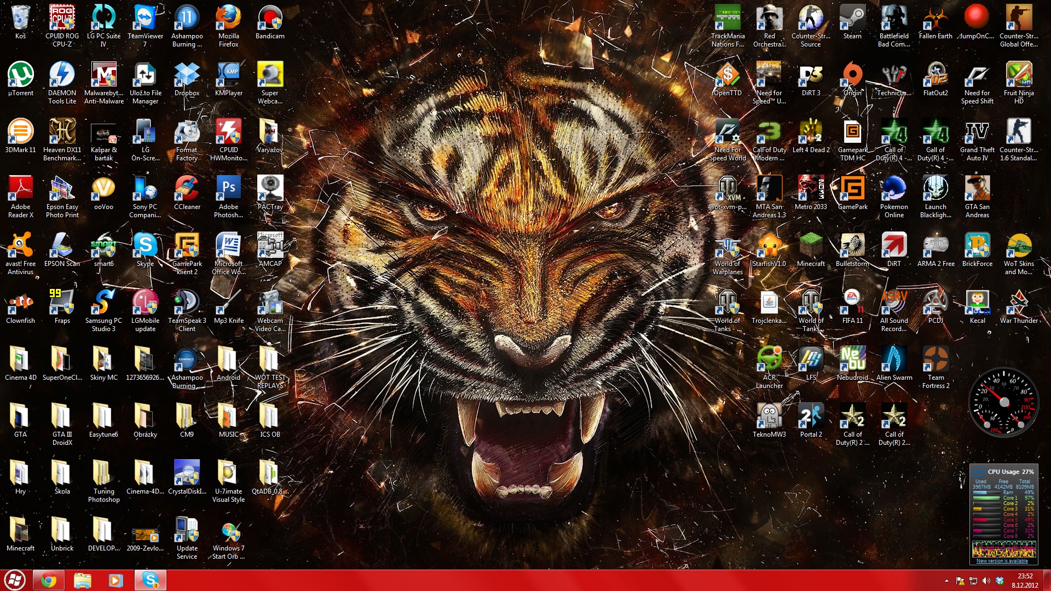This screenshot has height=591, width=1051.
Task: Open the clock showing 23:52
Action: 1024,580
